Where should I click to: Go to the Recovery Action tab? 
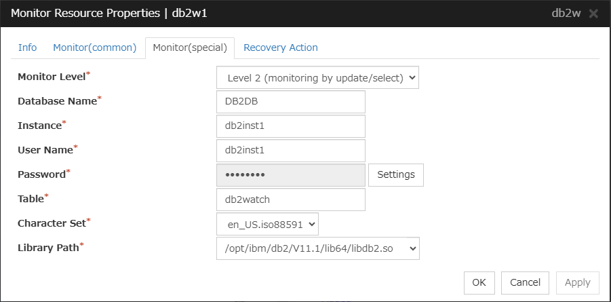point(280,48)
